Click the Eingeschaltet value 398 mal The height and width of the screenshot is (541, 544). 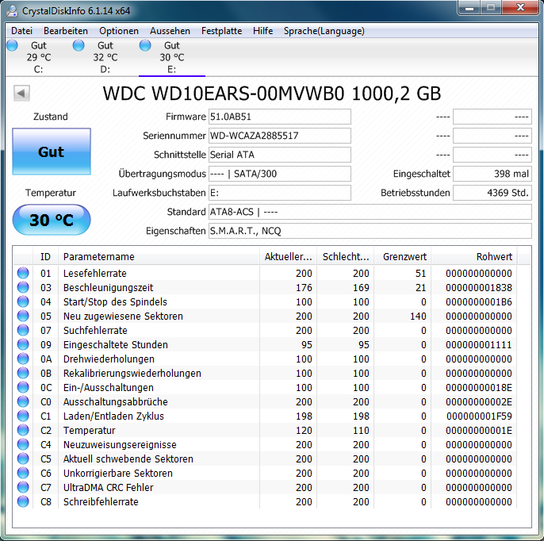tap(492, 174)
